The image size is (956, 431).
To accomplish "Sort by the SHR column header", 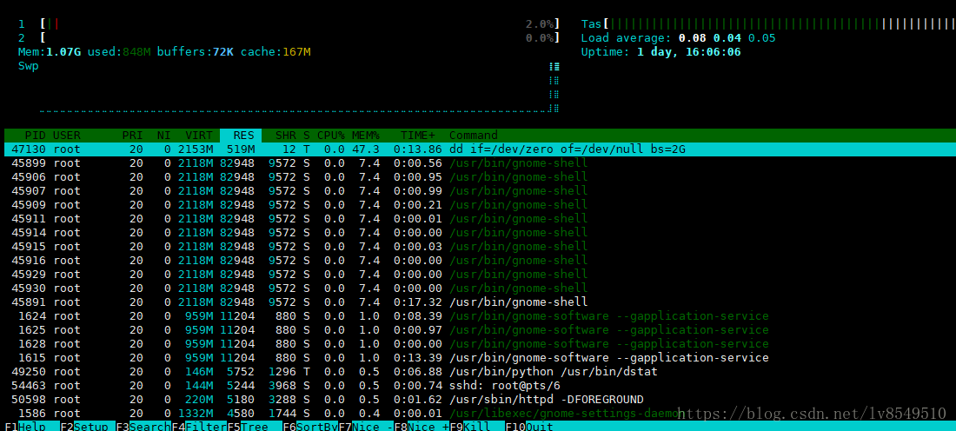I will click(286, 136).
